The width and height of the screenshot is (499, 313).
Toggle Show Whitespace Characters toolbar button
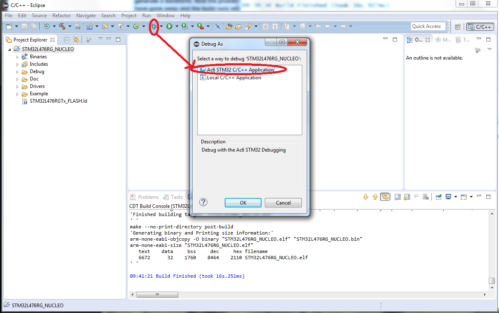pyautogui.click(x=275, y=26)
